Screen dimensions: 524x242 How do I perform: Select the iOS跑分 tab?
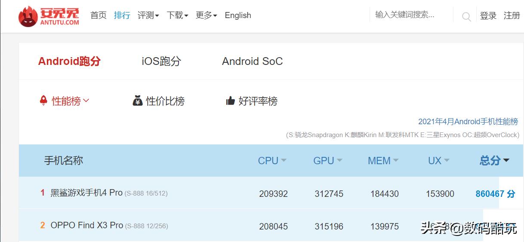point(161,61)
